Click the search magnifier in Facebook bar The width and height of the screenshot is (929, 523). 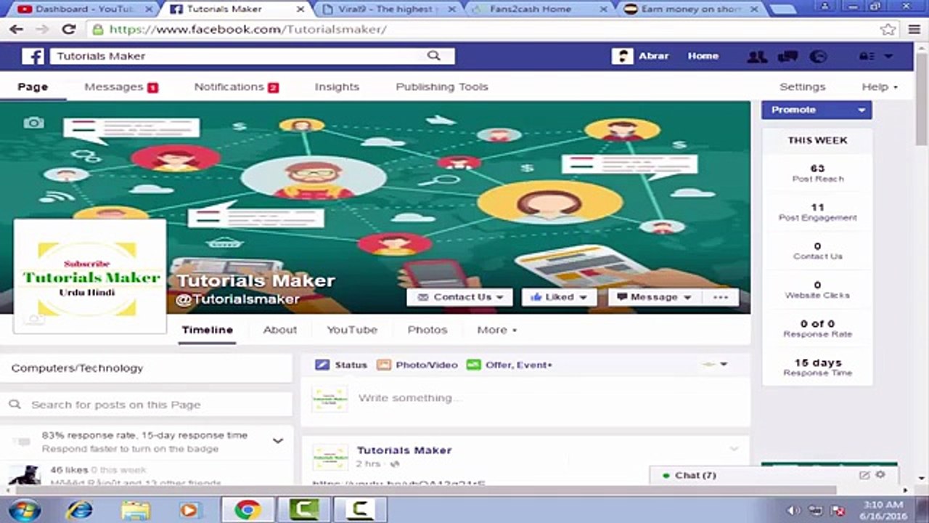[433, 56]
